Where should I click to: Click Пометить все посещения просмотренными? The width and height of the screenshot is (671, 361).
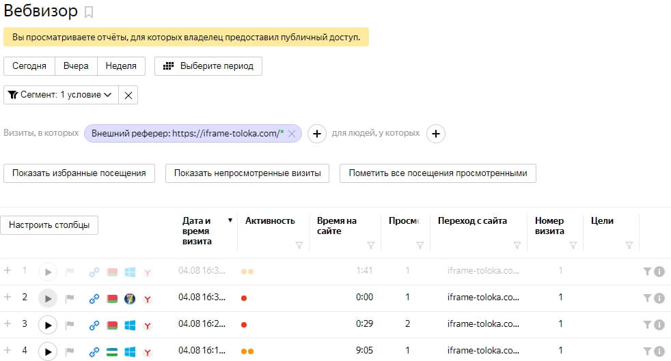[x=438, y=173]
